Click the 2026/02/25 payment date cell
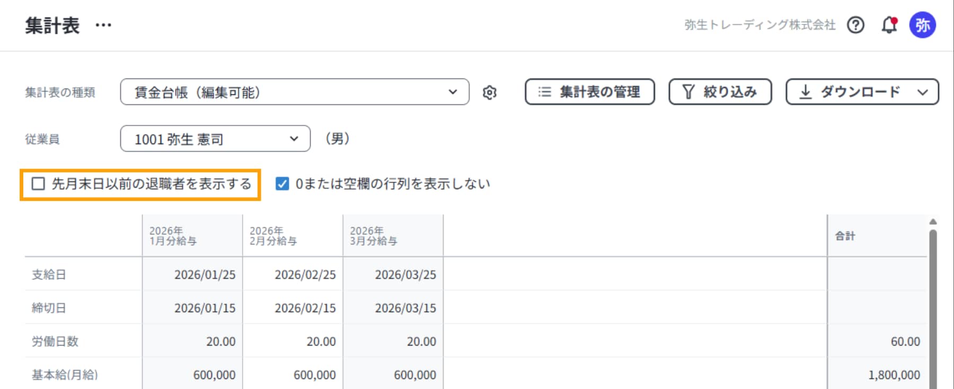Viewport: 954px width, 389px height. coord(293,275)
